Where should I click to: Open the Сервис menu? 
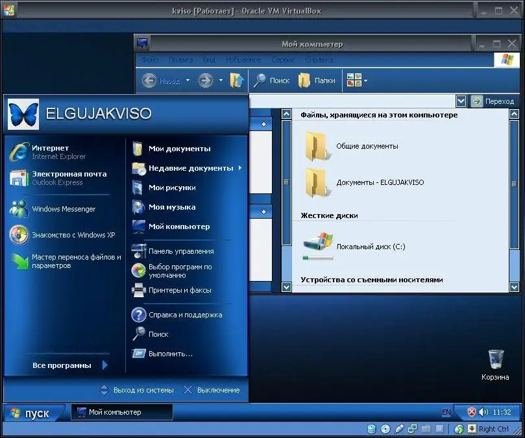pos(283,60)
